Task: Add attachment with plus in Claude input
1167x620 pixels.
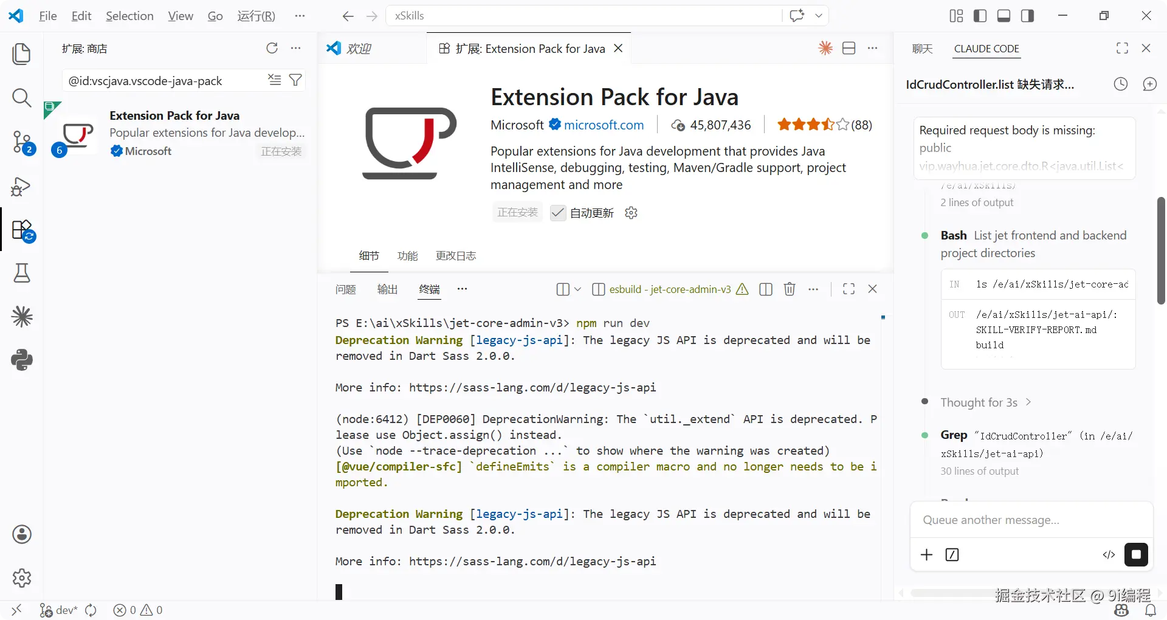Action: pos(926,554)
